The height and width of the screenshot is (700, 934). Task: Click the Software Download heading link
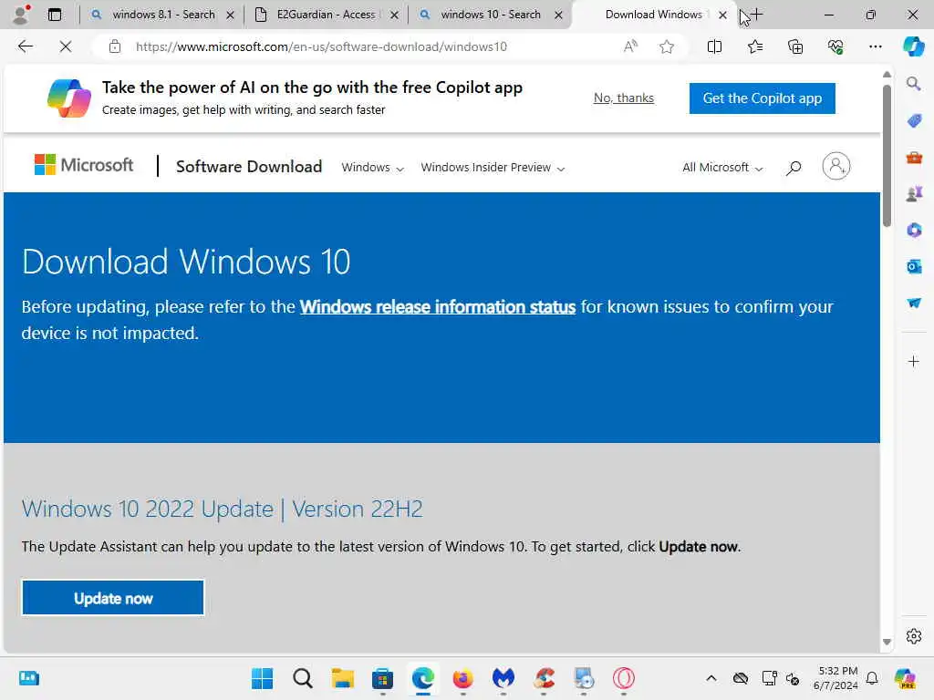pos(249,167)
